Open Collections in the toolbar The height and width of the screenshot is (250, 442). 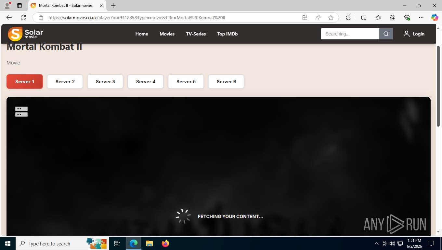(x=393, y=18)
